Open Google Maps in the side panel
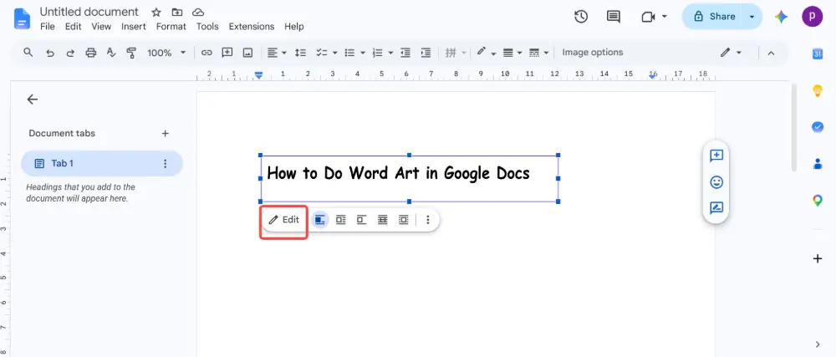Image resolution: width=836 pixels, height=357 pixels. (x=818, y=201)
